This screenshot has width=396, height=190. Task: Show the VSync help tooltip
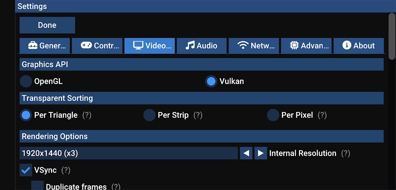[x=66, y=170]
